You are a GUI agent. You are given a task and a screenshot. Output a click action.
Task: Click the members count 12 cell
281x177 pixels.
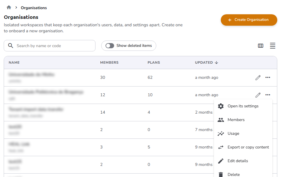(103, 95)
